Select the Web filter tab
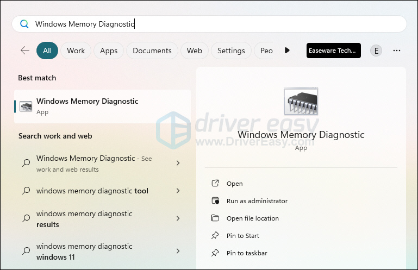 coord(194,51)
